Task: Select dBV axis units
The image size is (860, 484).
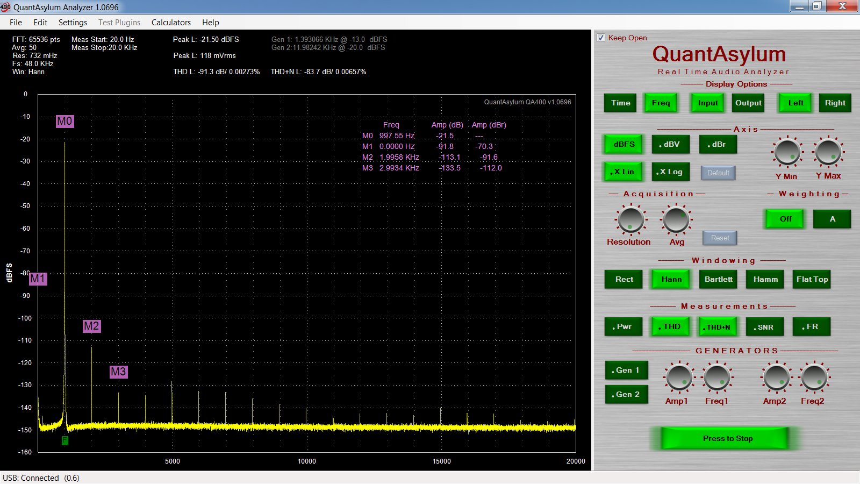Action: pyautogui.click(x=671, y=144)
